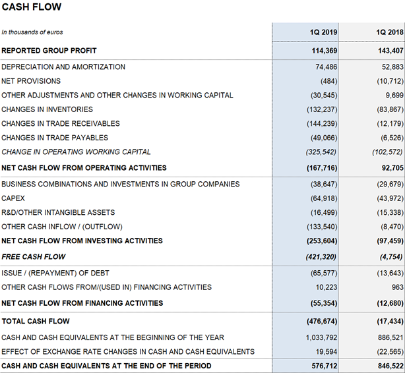This screenshot has height=373, width=405.
Task: Click the 114,369 group profit value
Action: pos(324,51)
